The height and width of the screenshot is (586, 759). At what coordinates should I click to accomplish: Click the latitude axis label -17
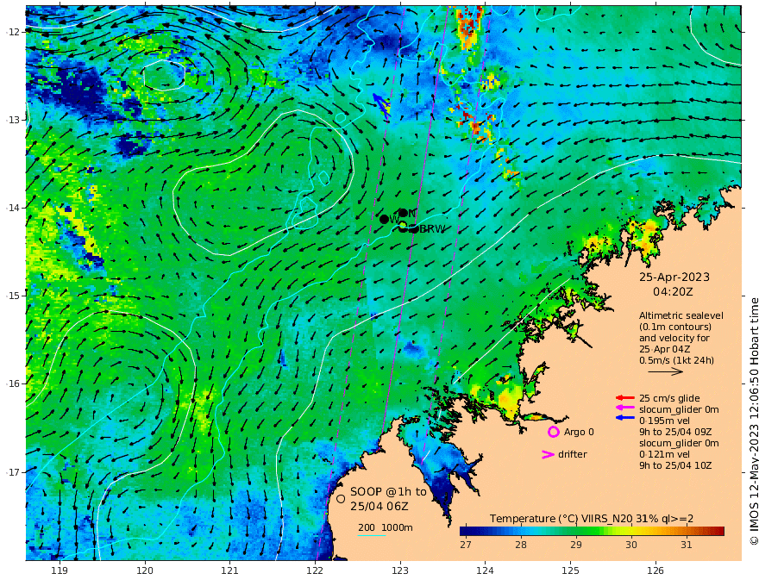point(13,472)
